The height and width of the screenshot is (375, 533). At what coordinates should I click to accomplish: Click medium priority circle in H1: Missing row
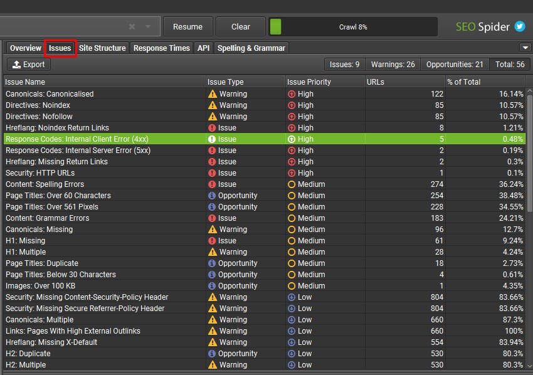292,241
